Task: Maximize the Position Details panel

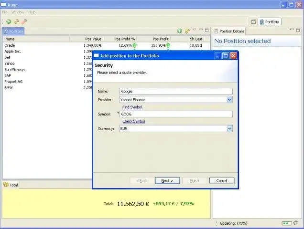Action: pyautogui.click(x=298, y=30)
